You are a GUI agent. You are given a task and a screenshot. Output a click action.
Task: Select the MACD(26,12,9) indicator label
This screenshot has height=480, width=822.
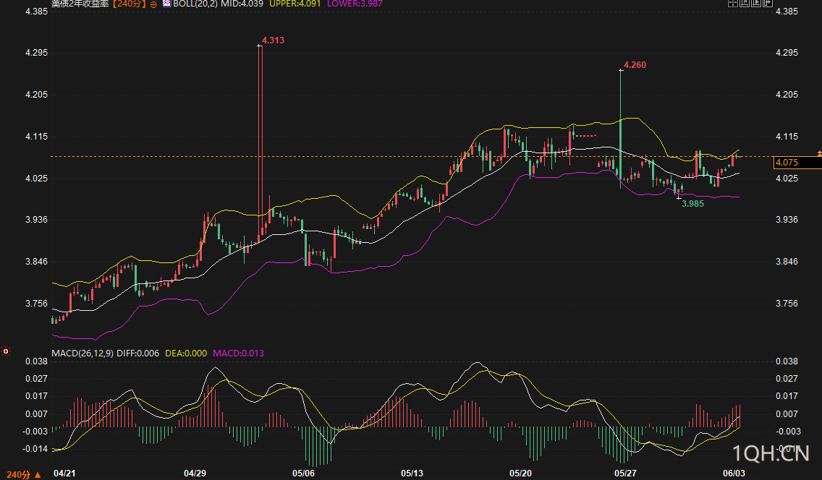coord(82,353)
